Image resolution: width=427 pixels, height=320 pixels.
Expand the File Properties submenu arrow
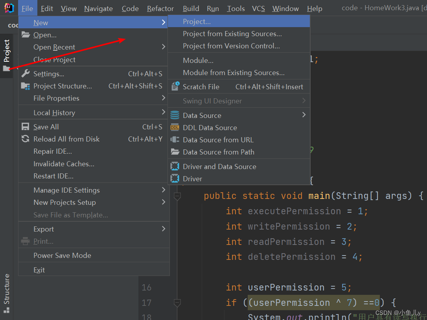click(164, 98)
